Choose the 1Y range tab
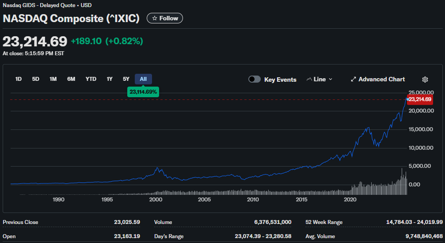 [x=110, y=79]
